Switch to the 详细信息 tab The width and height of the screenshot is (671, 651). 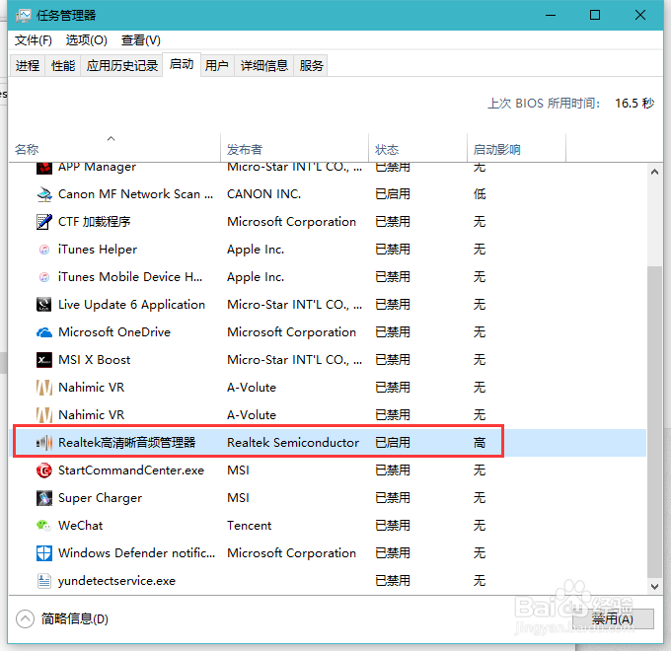pos(264,65)
